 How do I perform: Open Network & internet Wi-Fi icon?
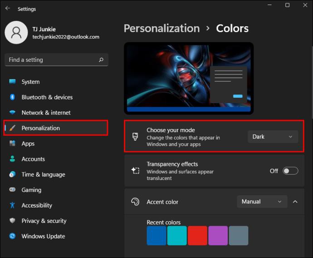pos(12,112)
